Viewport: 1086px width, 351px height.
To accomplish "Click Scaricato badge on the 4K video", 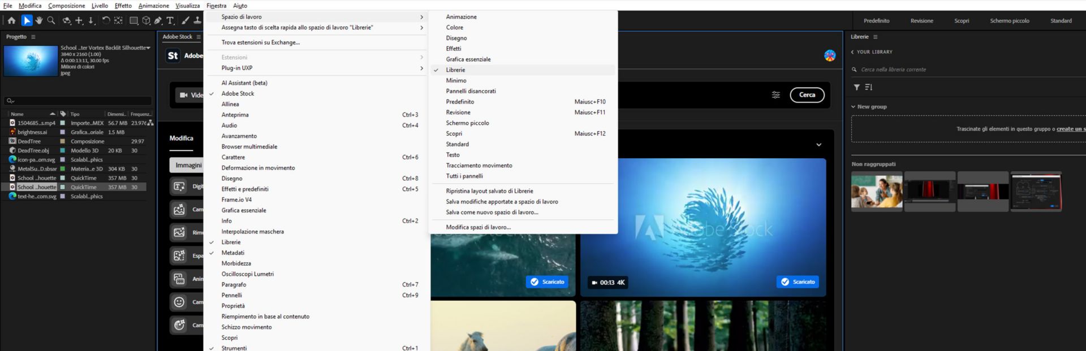I will click(798, 281).
